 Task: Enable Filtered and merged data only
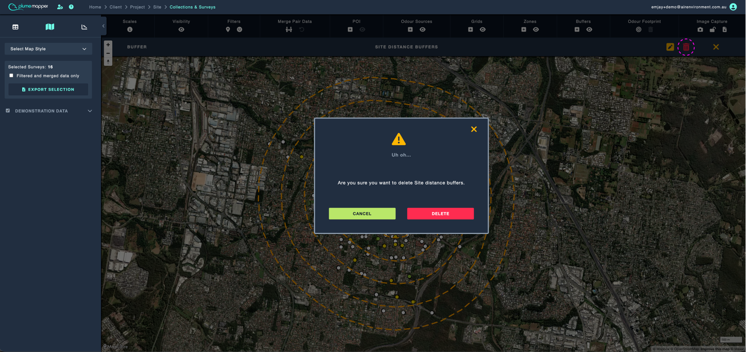click(11, 76)
